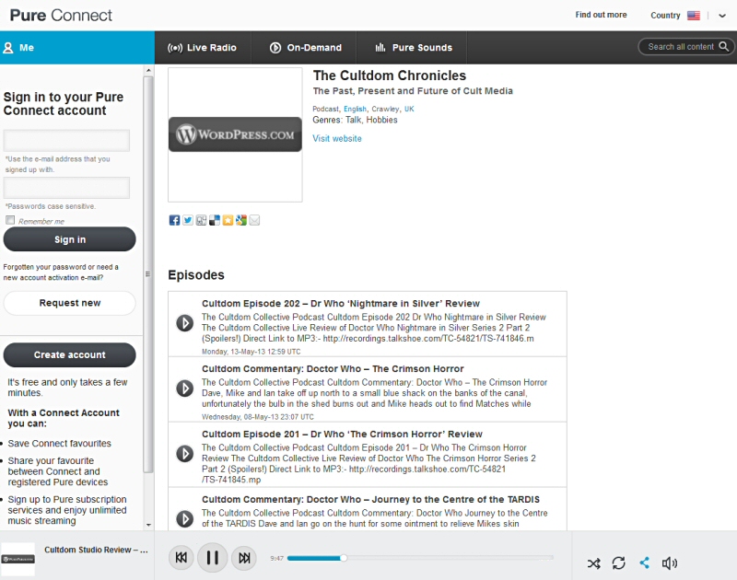
Task: Play Cultdom Episode 201 Crimson Horror review
Action: click(x=184, y=454)
